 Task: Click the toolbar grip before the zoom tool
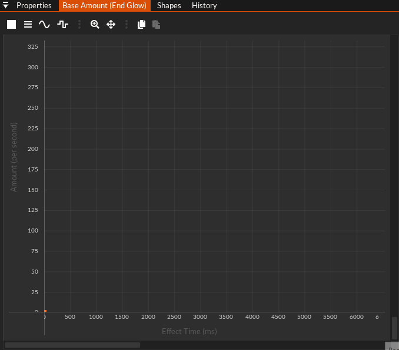click(79, 25)
